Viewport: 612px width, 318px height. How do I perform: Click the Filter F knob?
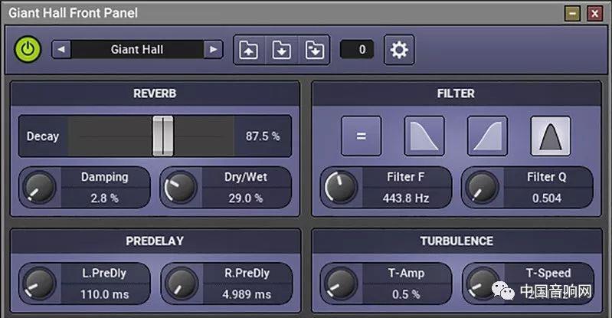coord(341,187)
